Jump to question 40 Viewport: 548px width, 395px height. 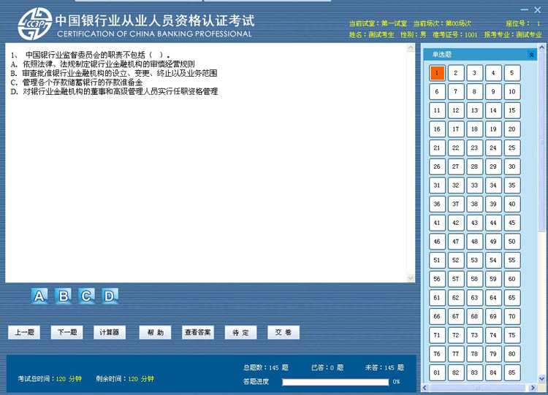pyautogui.click(x=512, y=204)
